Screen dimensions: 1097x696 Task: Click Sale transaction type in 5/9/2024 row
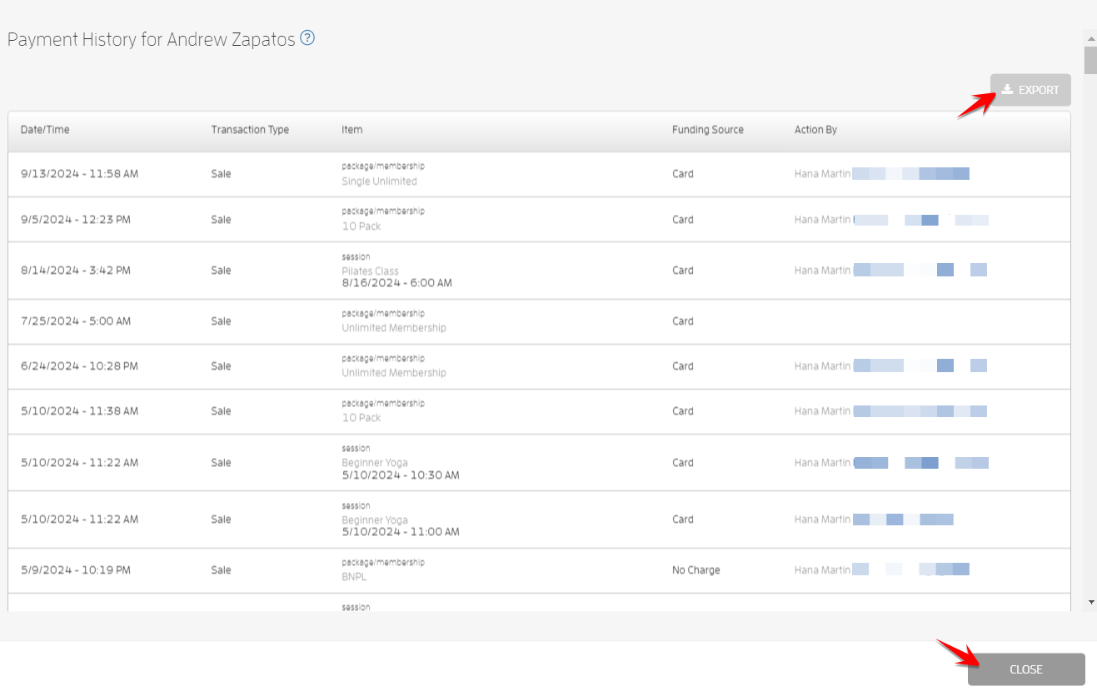[221, 570]
